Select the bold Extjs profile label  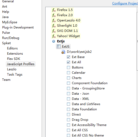[61, 41]
